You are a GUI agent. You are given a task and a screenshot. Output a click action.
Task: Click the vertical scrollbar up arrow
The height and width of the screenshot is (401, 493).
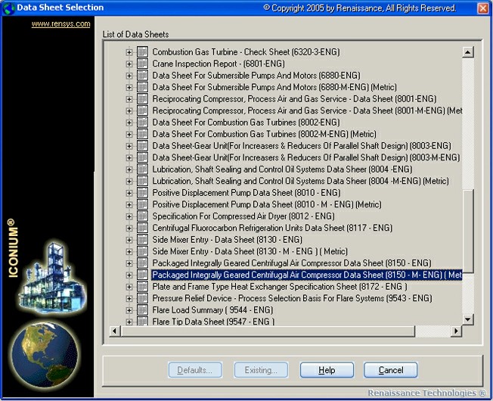(468, 52)
